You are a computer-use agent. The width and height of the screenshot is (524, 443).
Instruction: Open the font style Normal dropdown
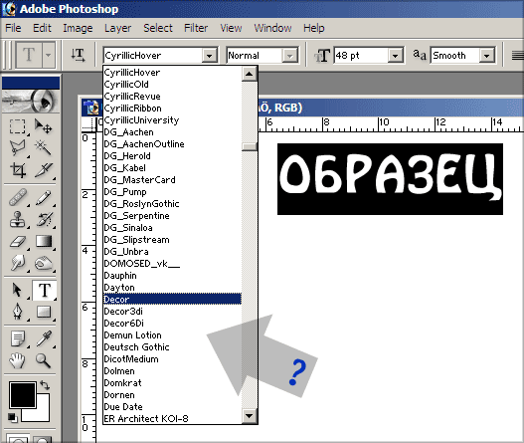(289, 56)
